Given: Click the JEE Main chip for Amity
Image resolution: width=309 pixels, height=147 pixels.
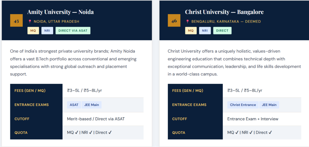Looking at the screenshot, I should pyautogui.click(x=91, y=105).
